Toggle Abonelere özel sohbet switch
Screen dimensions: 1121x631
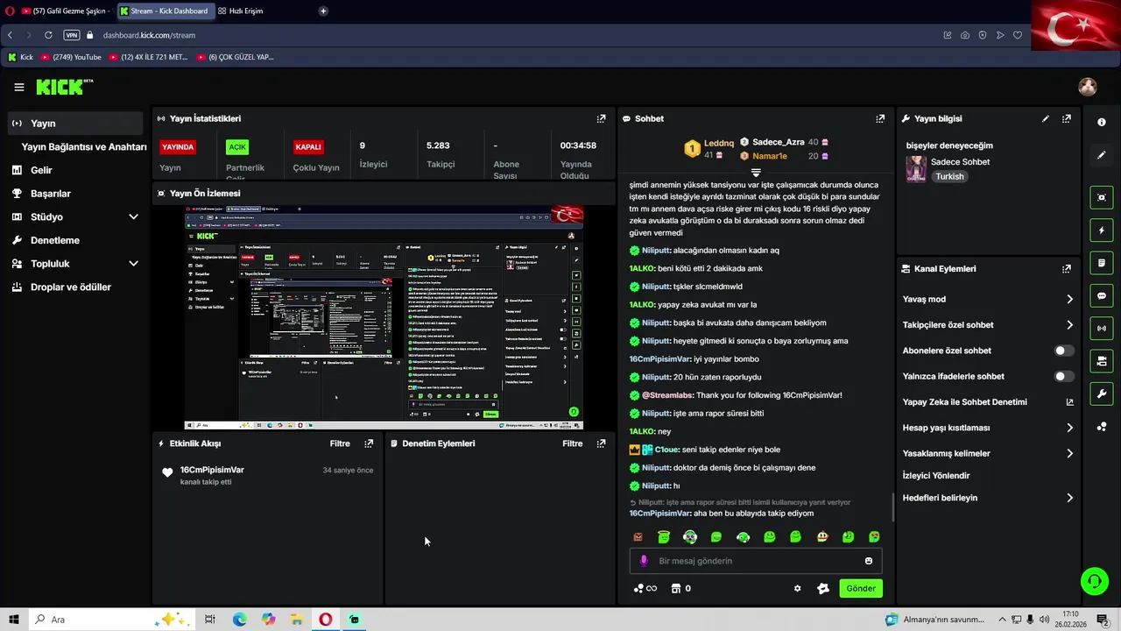(1064, 351)
